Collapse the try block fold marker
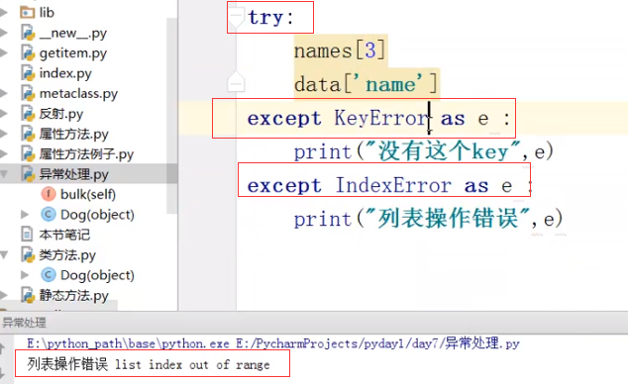 (236, 17)
